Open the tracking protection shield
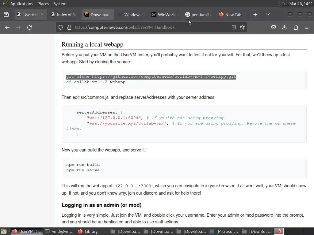Image resolution: width=314 pixels, height=235 pixels. [61, 27]
